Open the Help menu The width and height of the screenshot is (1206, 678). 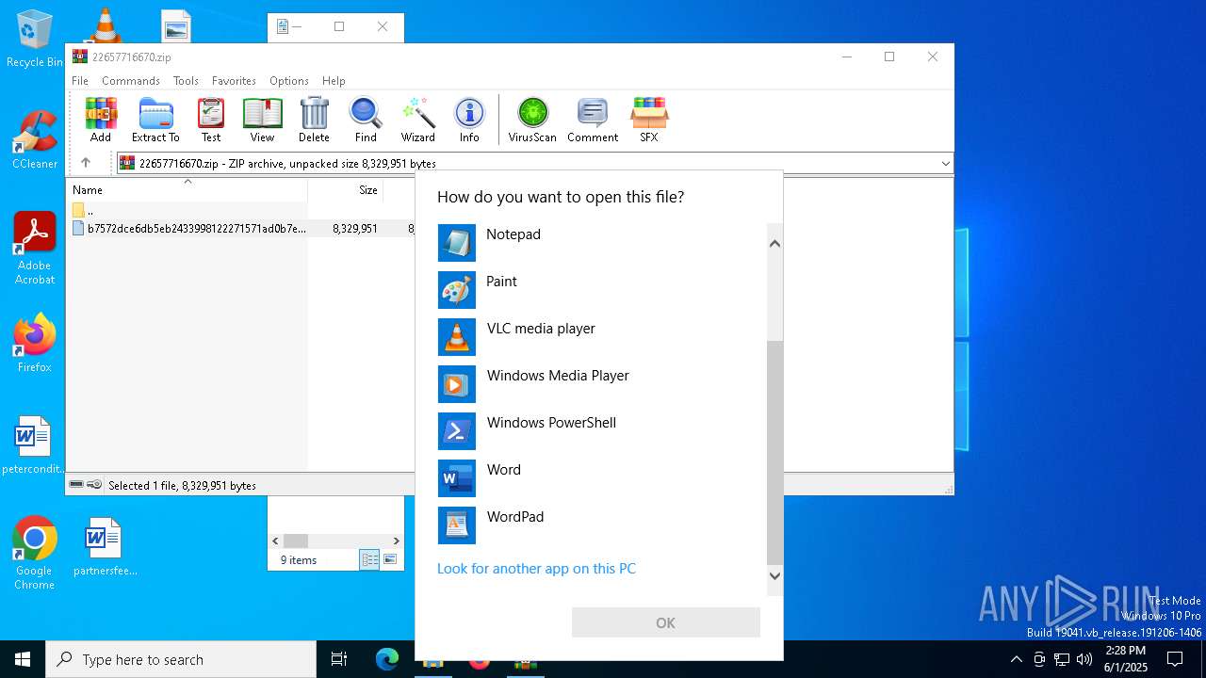tap(334, 81)
